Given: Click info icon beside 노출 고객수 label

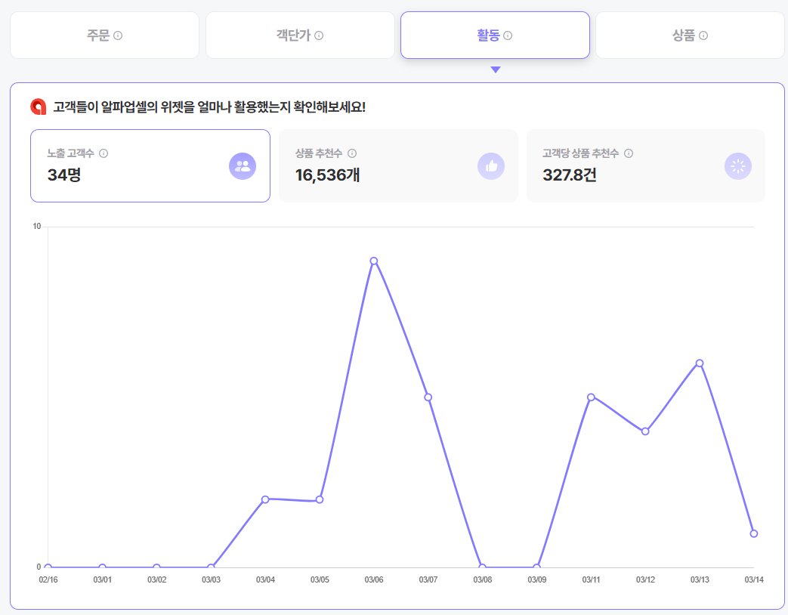Looking at the screenshot, I should click(x=104, y=153).
